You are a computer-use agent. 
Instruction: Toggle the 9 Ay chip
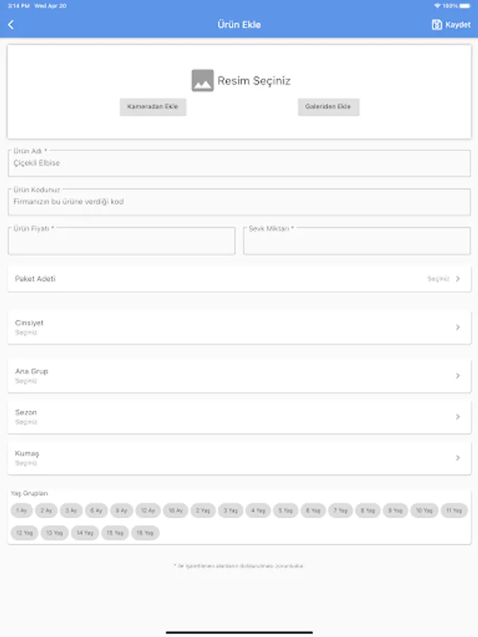point(122,510)
